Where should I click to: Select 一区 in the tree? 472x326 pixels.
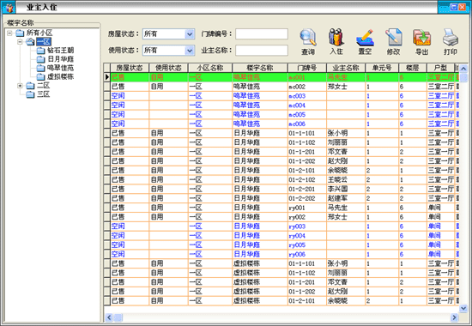[44, 41]
